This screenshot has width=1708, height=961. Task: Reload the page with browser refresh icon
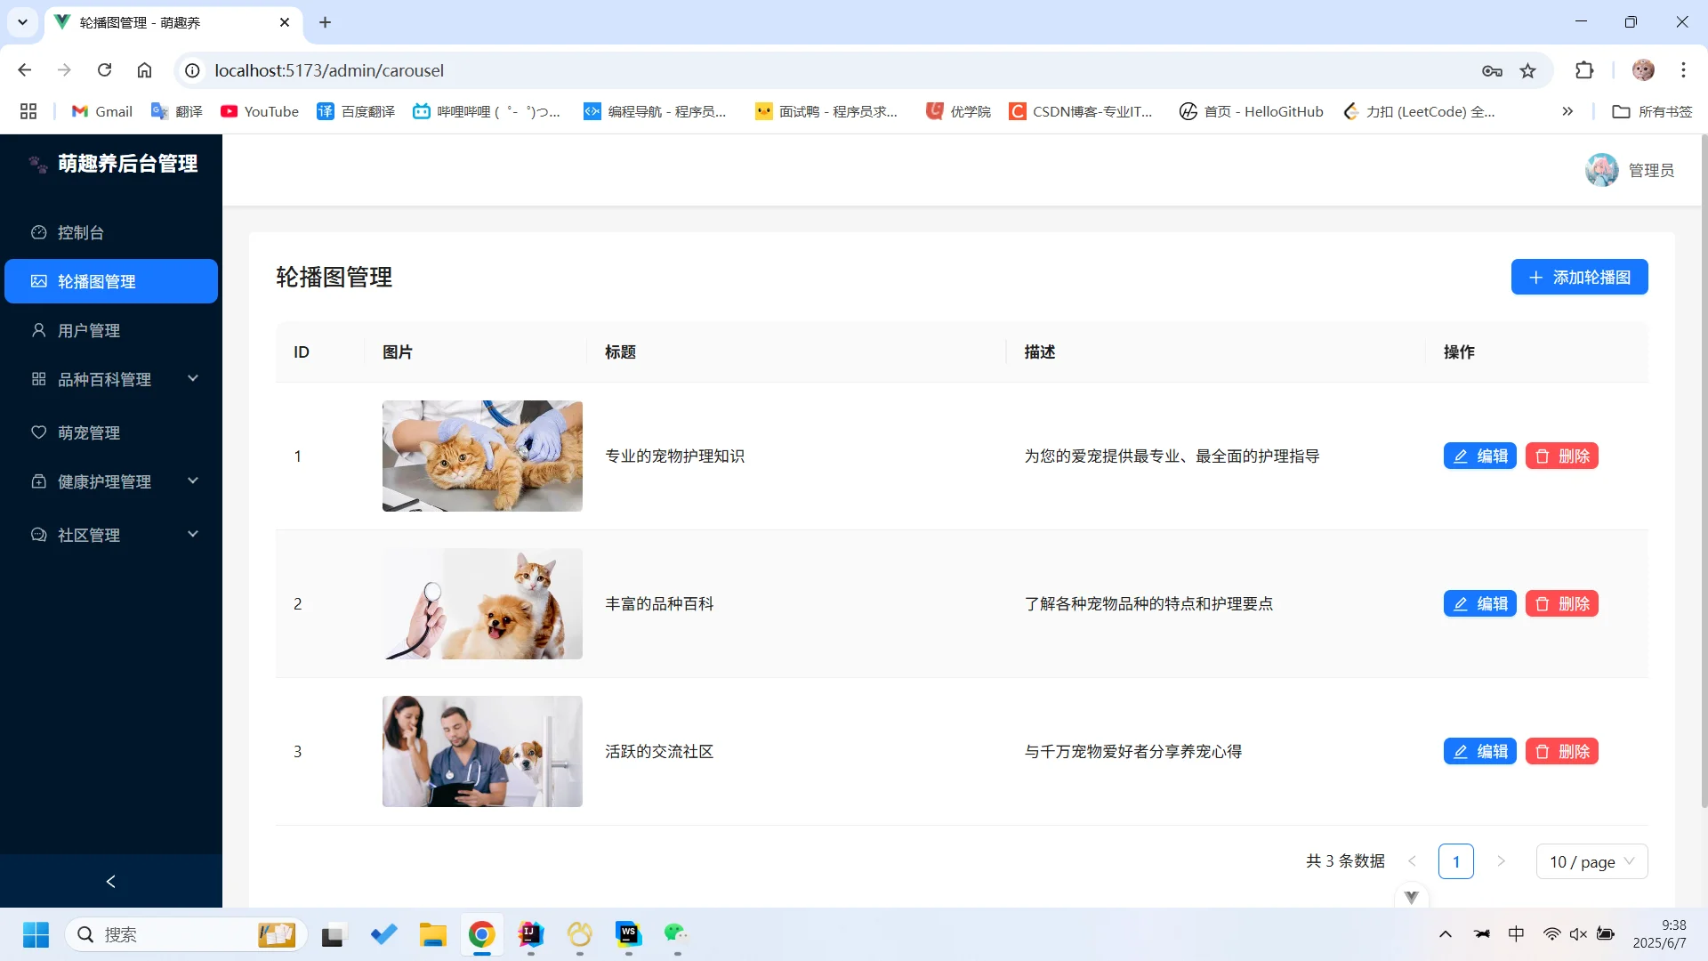coord(104,69)
